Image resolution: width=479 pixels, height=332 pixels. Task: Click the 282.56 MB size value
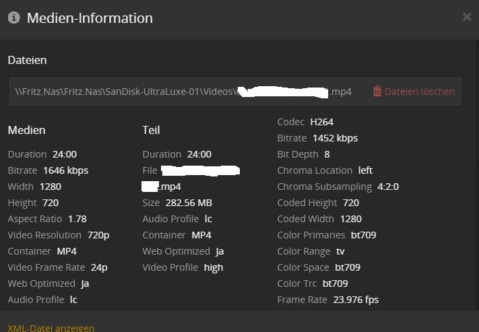coord(188,203)
